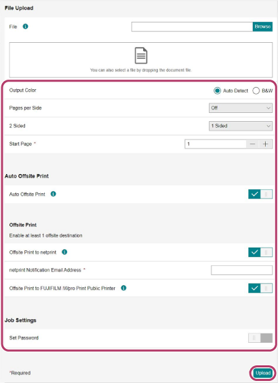
Task: Click the Upload button
Action: click(263, 373)
